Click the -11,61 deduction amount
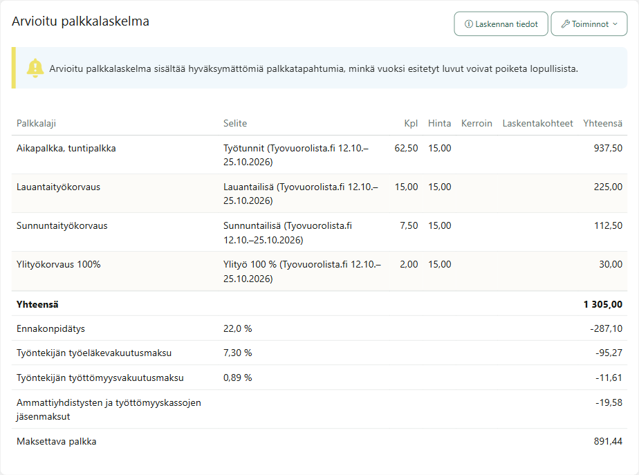Viewport: 639px width, 475px height. [609, 378]
